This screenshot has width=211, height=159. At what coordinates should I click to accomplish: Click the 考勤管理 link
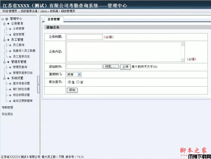tap(7, 107)
